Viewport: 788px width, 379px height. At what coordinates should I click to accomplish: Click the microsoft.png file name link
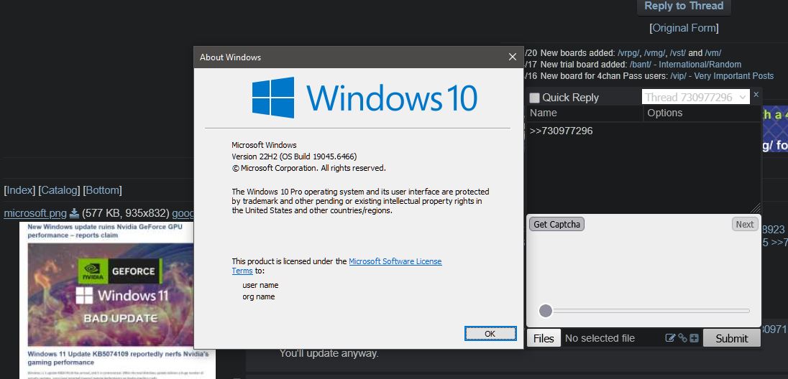tap(35, 213)
